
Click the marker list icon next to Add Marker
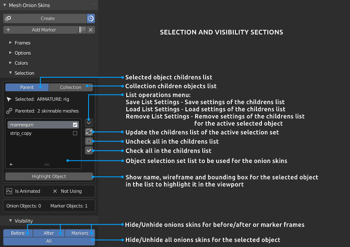point(82,30)
